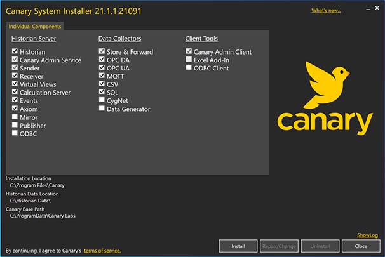Click the Canary bird logo
The width and height of the screenshot is (385, 257).
pos(325,98)
